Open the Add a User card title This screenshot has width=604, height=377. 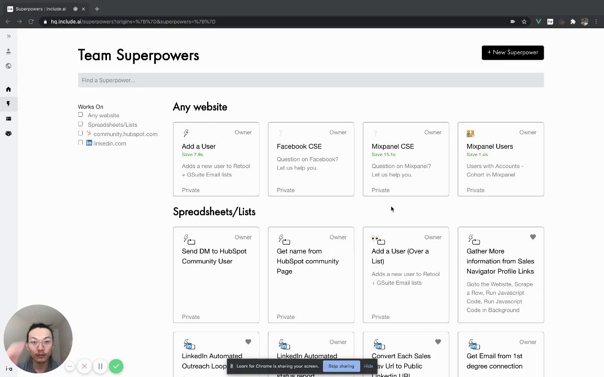(199, 147)
